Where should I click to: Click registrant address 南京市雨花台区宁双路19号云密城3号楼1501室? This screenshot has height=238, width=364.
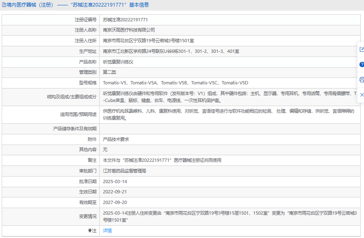pos(148,41)
